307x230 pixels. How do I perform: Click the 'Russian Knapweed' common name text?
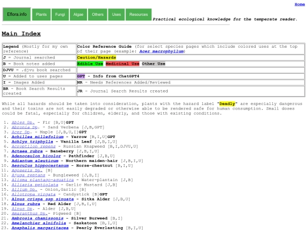tap(84, 147)
